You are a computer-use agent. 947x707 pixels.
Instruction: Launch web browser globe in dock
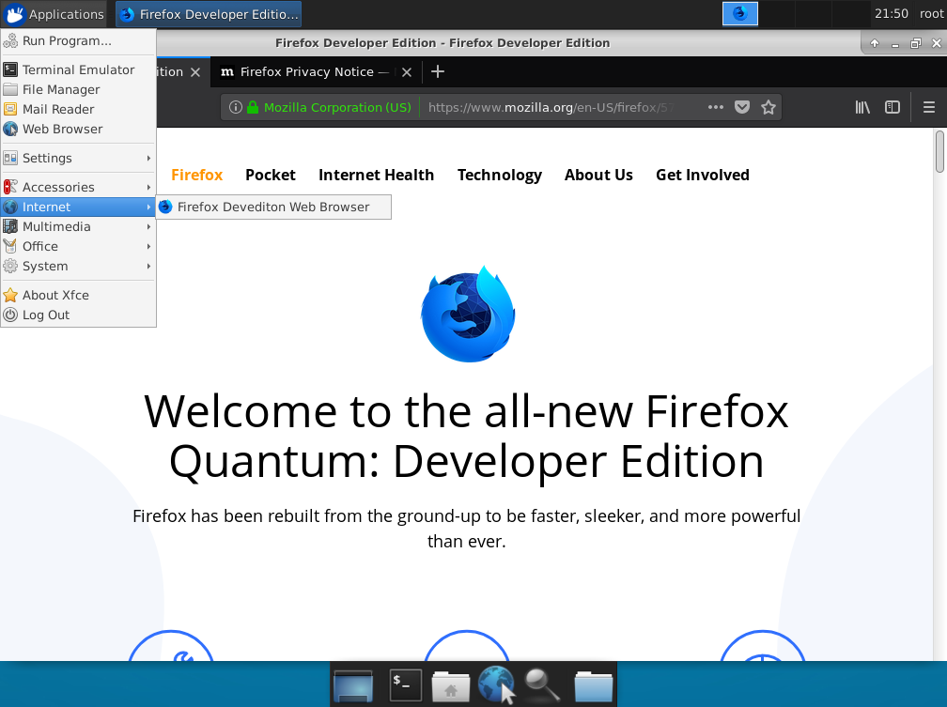click(496, 684)
